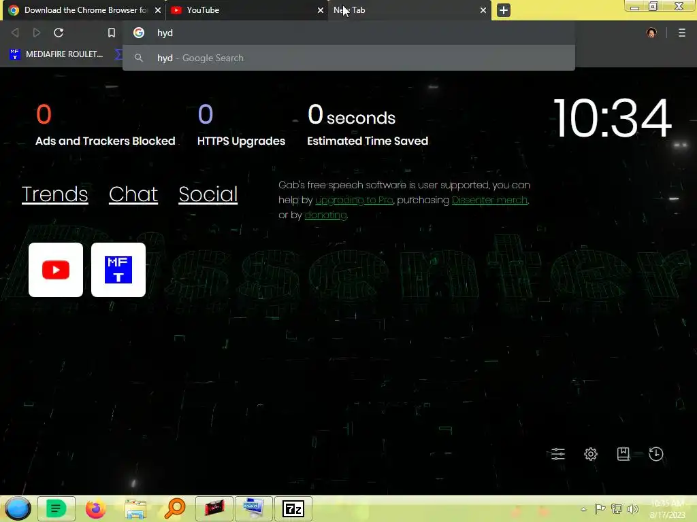Launch Firefox from the taskbar
Image resolution: width=697 pixels, height=522 pixels.
95,508
